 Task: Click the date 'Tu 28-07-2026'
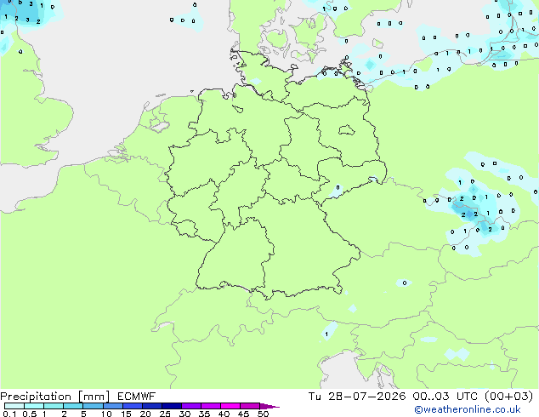click(x=357, y=397)
